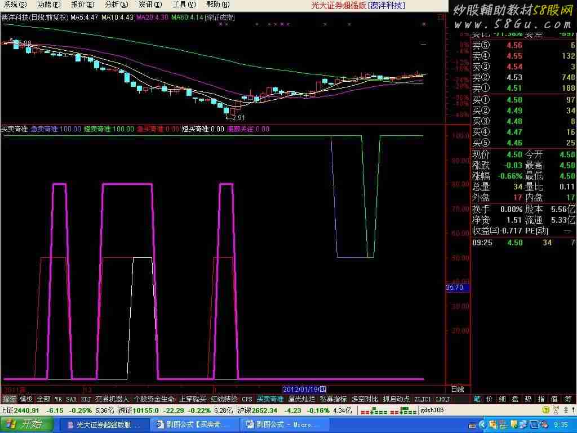This screenshot has width=577, height=433.
Task: Open the 分析(A) menu
Action: pos(116,5)
